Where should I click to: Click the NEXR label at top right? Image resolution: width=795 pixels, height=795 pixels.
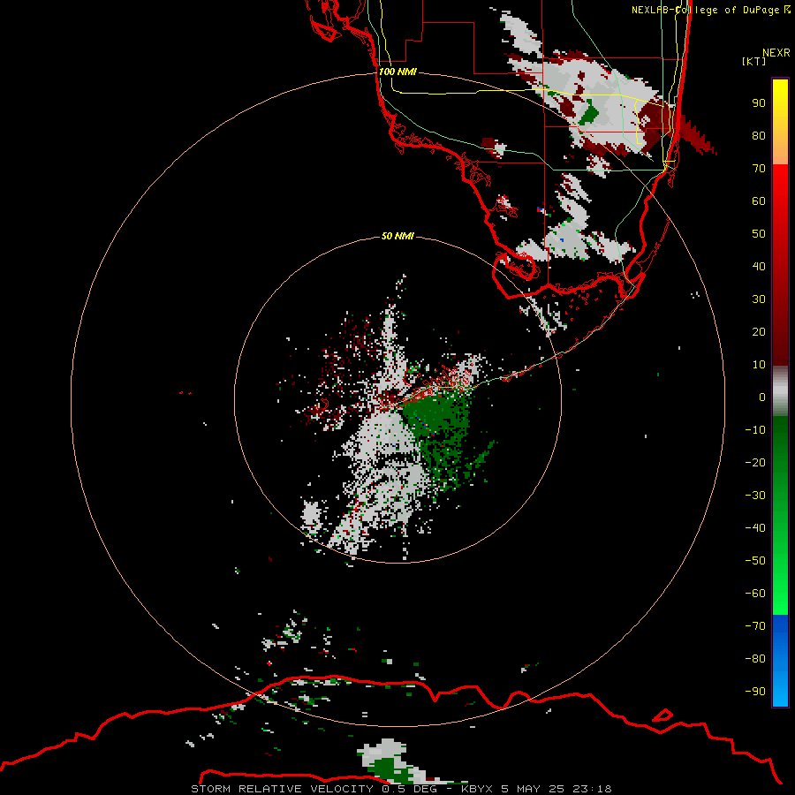click(x=776, y=52)
